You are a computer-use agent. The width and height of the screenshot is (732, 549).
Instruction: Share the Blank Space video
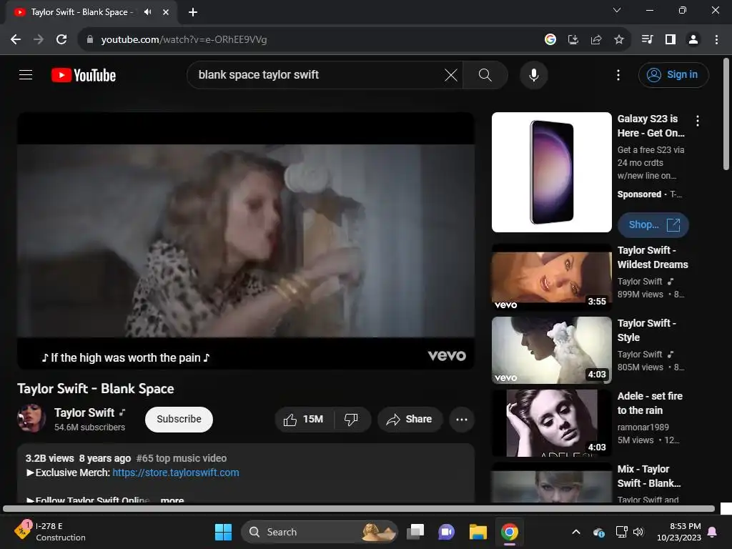coord(409,419)
